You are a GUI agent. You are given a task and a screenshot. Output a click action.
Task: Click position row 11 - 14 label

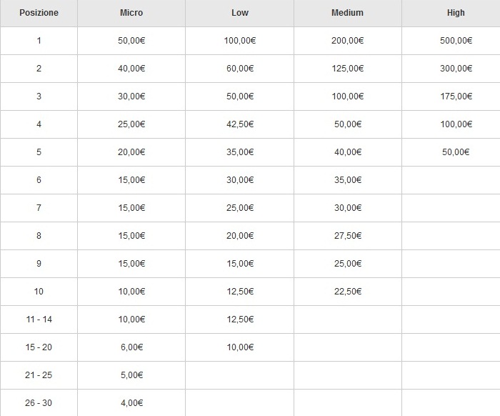click(39, 320)
